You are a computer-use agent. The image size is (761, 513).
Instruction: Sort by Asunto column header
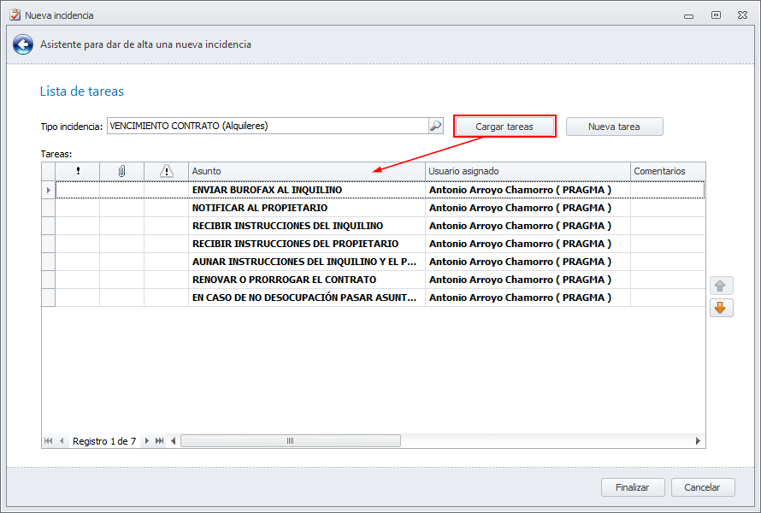(x=307, y=171)
